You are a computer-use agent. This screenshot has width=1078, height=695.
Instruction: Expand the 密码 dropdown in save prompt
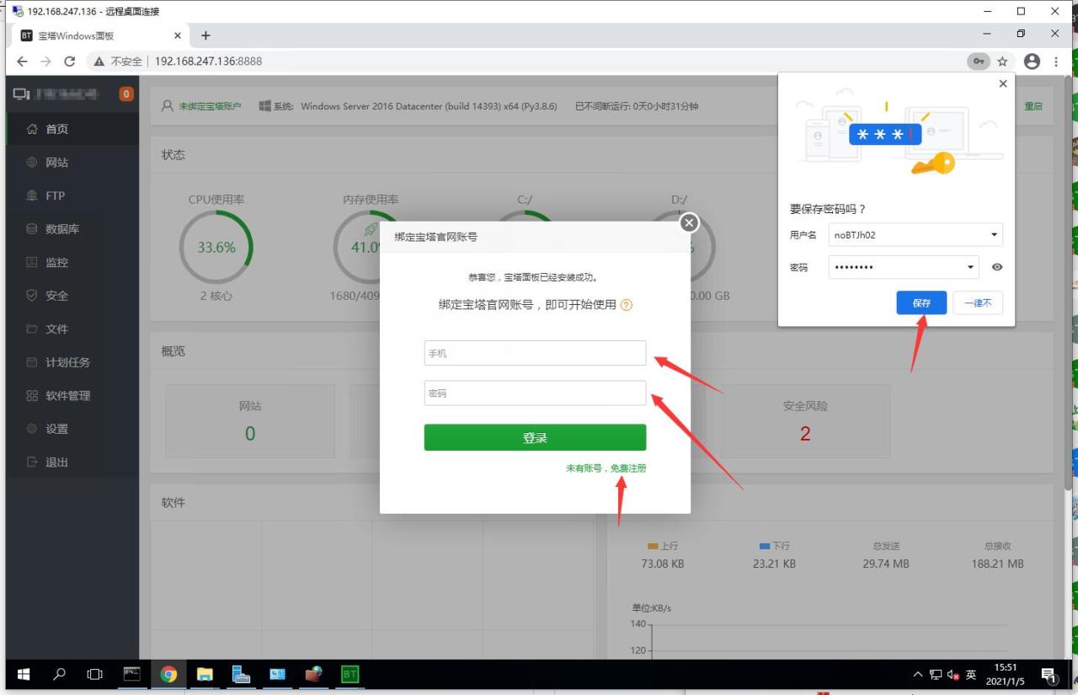970,267
